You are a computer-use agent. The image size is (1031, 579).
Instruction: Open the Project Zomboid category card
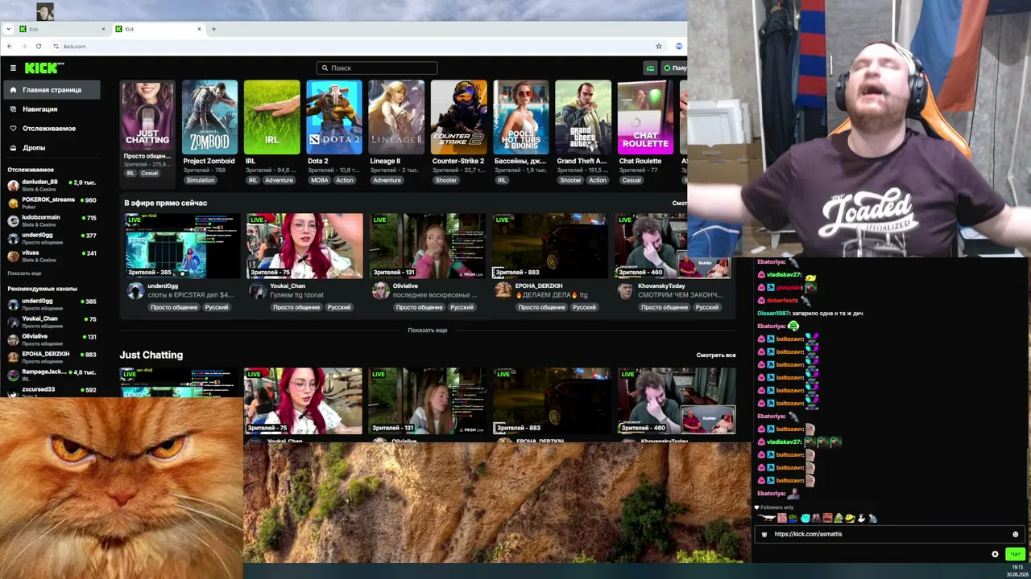click(x=209, y=117)
